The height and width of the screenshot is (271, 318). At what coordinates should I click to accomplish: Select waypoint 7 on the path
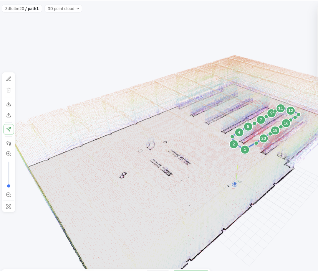(x=261, y=120)
